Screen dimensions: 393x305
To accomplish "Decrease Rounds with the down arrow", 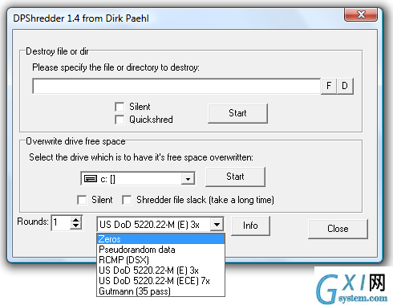I will click(x=76, y=226).
